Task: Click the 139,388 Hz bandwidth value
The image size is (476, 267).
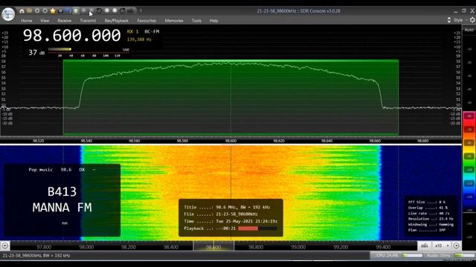Action: pyautogui.click(x=139, y=39)
